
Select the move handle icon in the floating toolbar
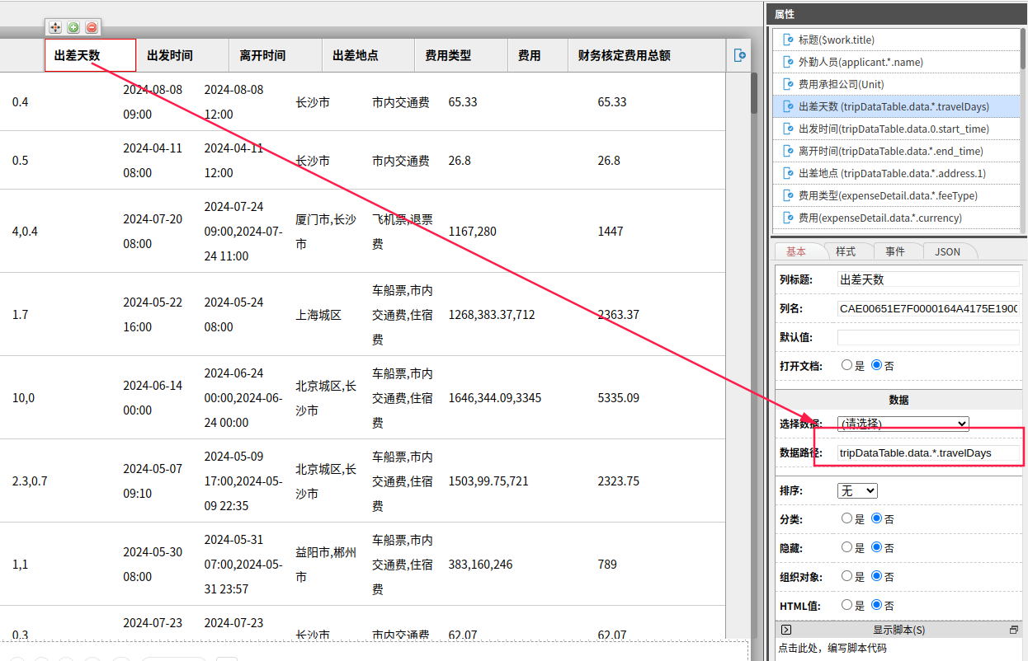point(54,27)
